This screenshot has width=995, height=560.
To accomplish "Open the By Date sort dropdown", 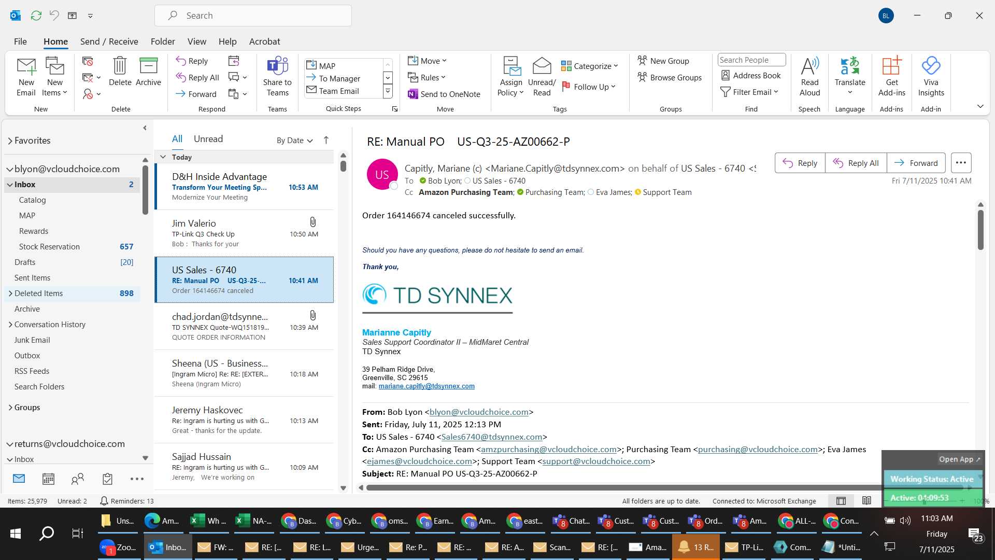I will 294,140.
